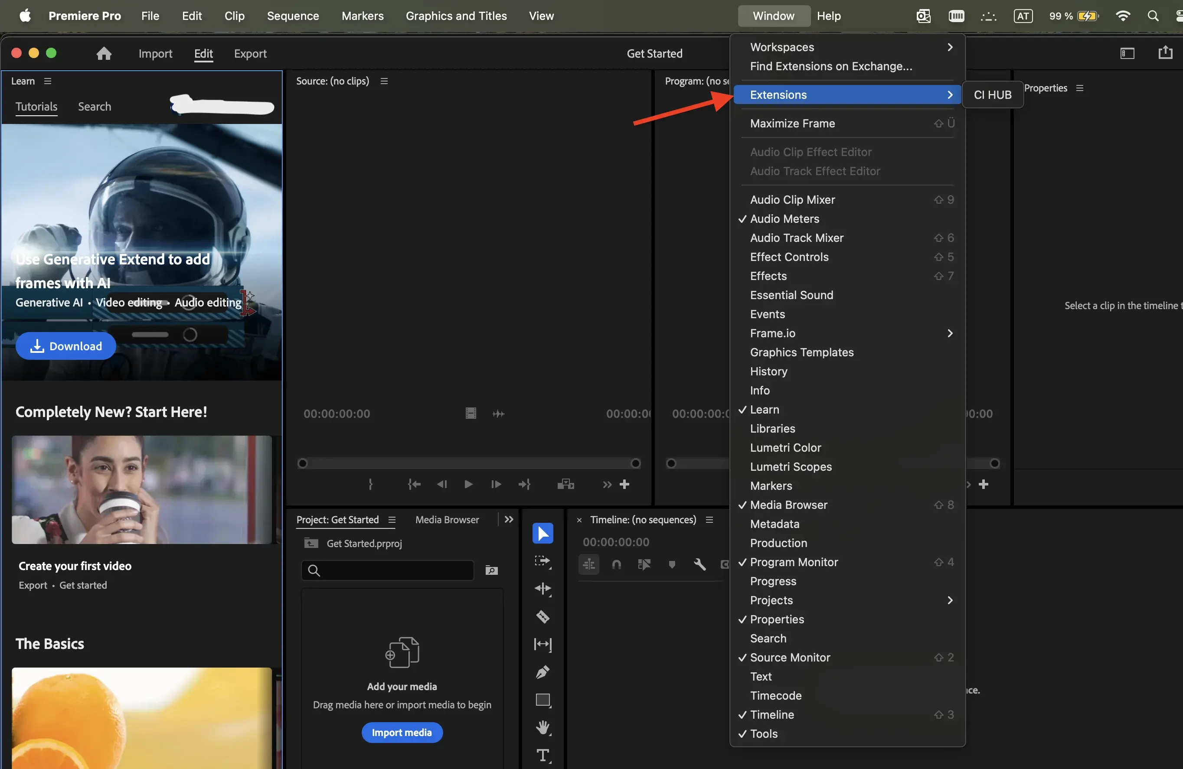
Task: Step forward one frame in Source Monitor
Action: point(496,484)
